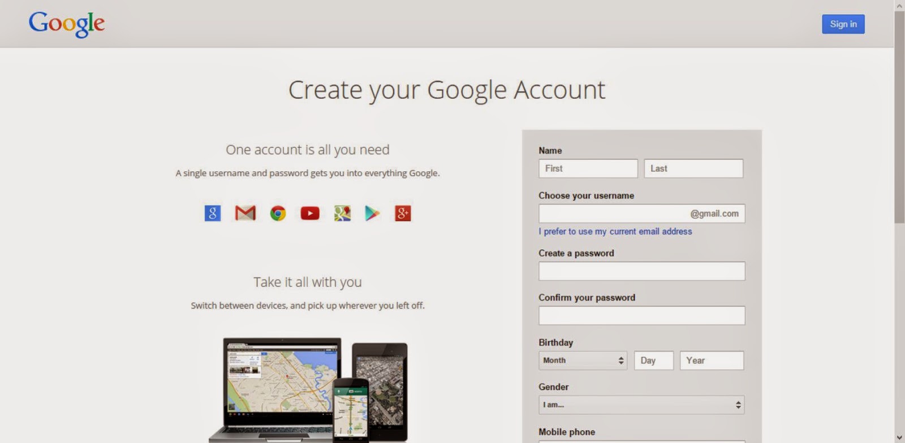The height and width of the screenshot is (443, 905).
Task: Focus the Last name field
Action: 693,168
